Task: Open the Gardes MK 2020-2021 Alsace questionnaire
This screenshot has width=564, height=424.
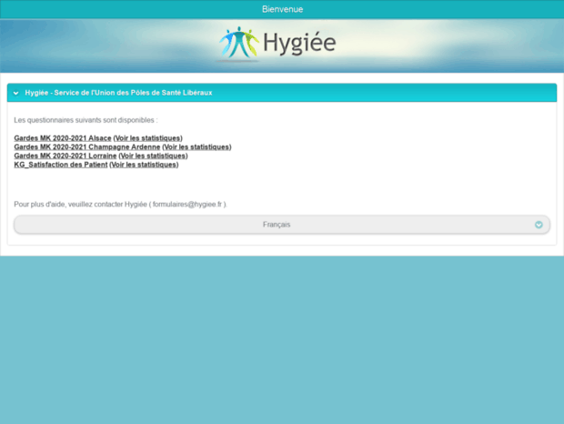Action: pos(63,138)
